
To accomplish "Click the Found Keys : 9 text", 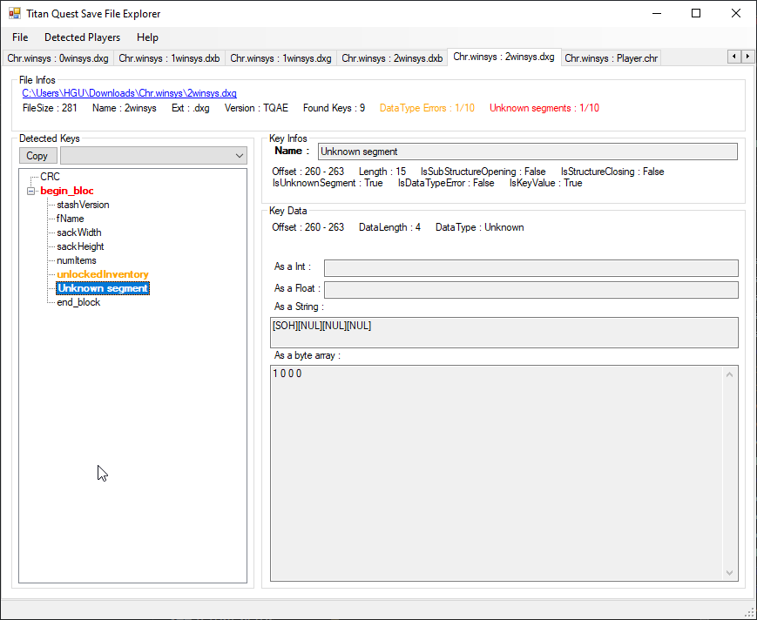I will point(334,108).
